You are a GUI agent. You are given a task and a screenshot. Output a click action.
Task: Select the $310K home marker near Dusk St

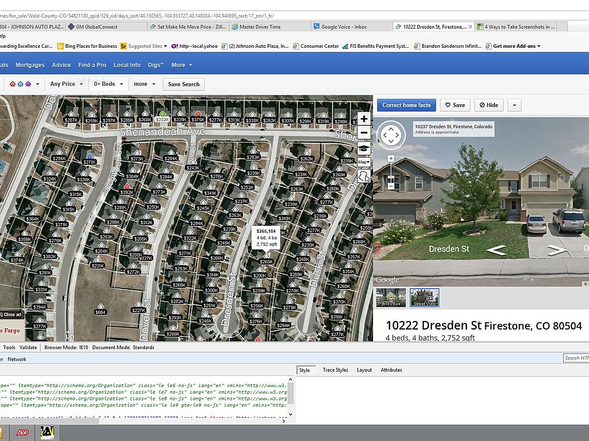[336, 314]
